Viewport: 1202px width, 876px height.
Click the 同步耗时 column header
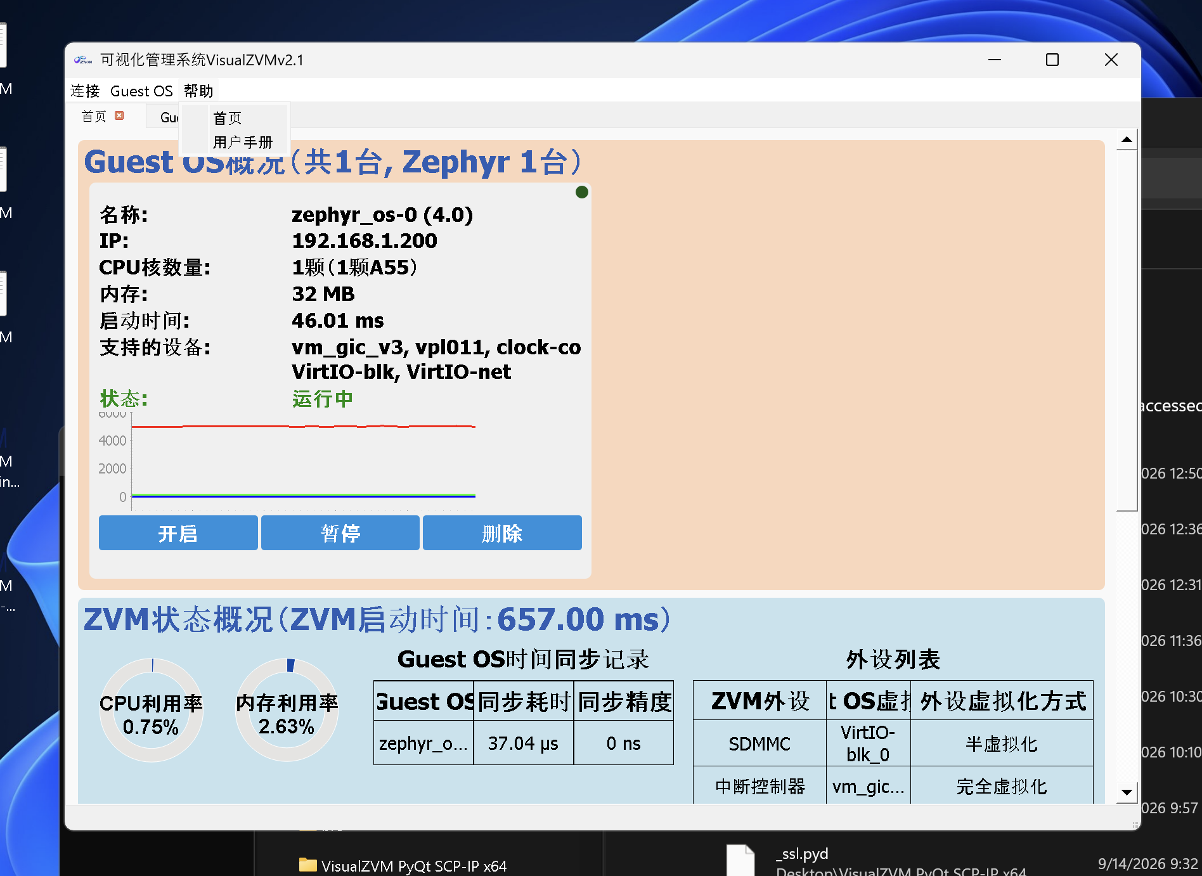pos(524,701)
